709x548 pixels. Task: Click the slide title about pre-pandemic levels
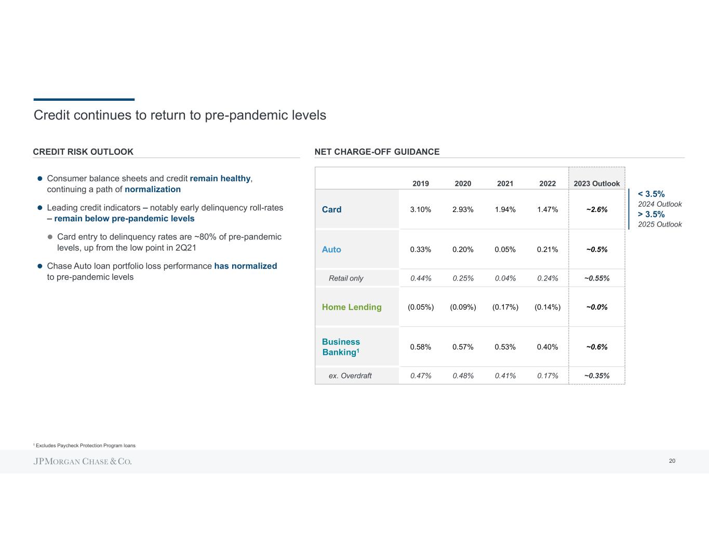coord(180,115)
